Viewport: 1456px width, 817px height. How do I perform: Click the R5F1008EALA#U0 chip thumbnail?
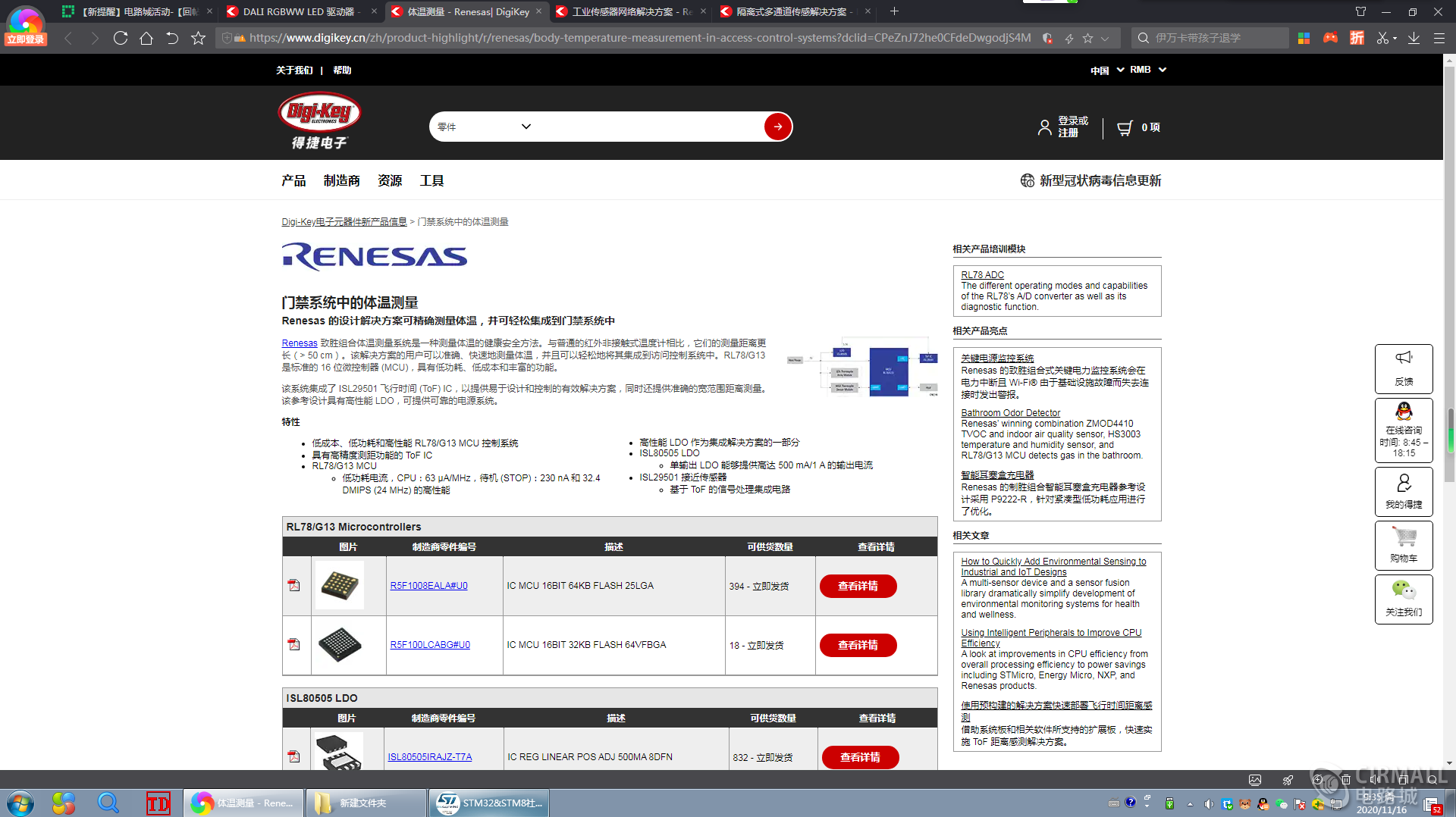[339, 585]
